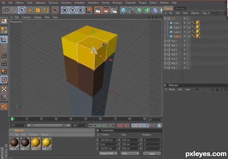The image size is (228, 159).
Task: Activate the Scale tool icon
Action: tap(38, 10)
